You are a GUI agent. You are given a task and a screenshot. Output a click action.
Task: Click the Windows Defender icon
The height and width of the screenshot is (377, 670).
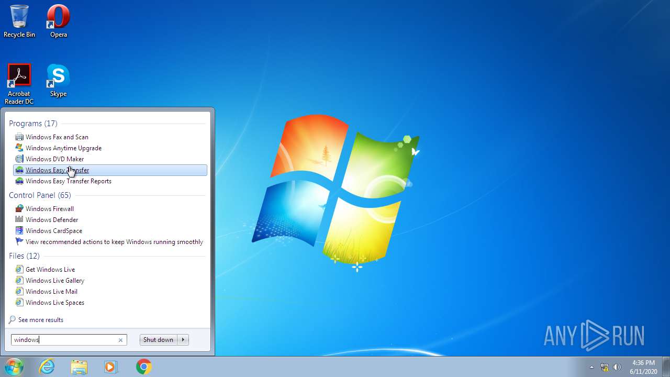tap(19, 220)
